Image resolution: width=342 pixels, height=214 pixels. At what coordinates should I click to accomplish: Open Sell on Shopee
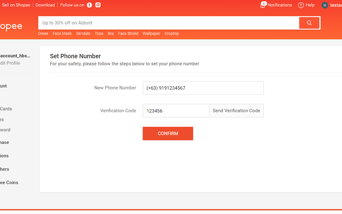[16, 5]
